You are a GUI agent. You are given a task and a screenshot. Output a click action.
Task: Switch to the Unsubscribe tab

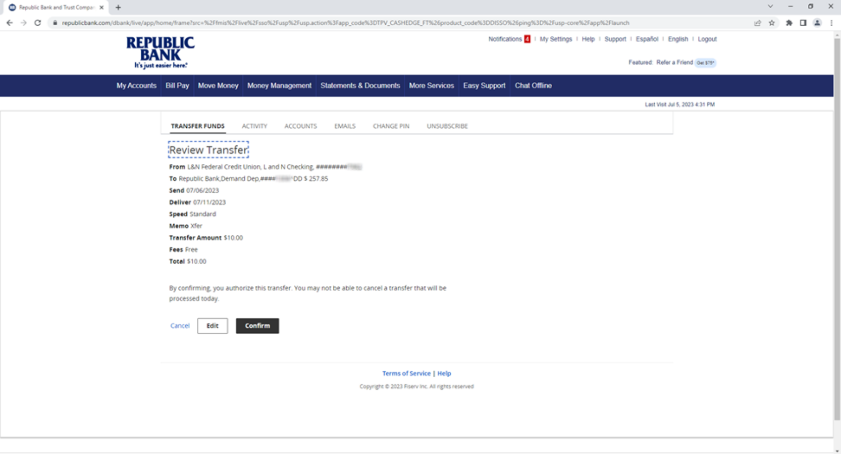click(x=447, y=126)
